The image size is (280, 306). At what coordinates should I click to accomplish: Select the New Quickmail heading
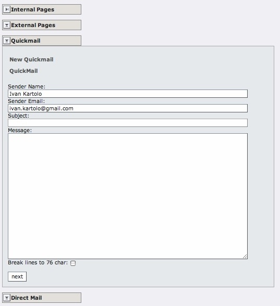tap(31, 59)
